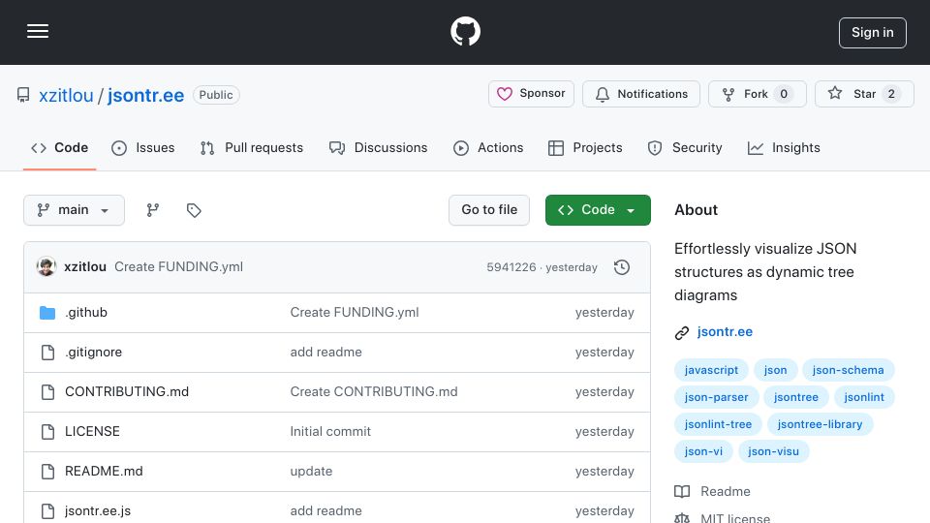This screenshot has height=523, width=930.
Task: Star the jsontr.ee repository
Action: (x=864, y=94)
